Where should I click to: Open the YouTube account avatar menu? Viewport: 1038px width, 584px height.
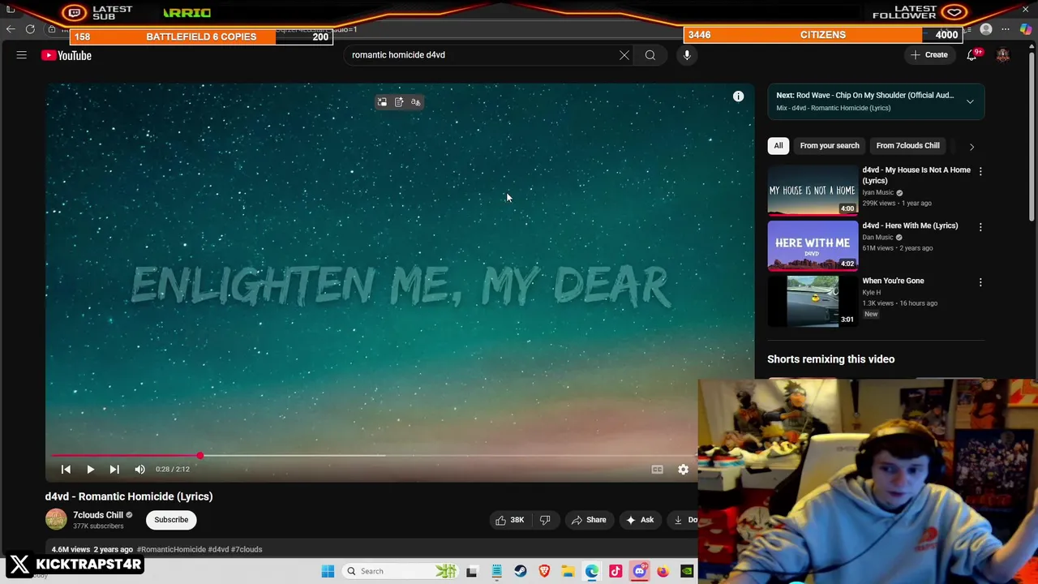[x=1003, y=55]
